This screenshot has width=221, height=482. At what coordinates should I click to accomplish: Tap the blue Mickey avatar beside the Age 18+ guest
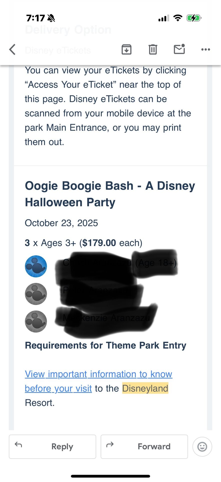coord(36,266)
